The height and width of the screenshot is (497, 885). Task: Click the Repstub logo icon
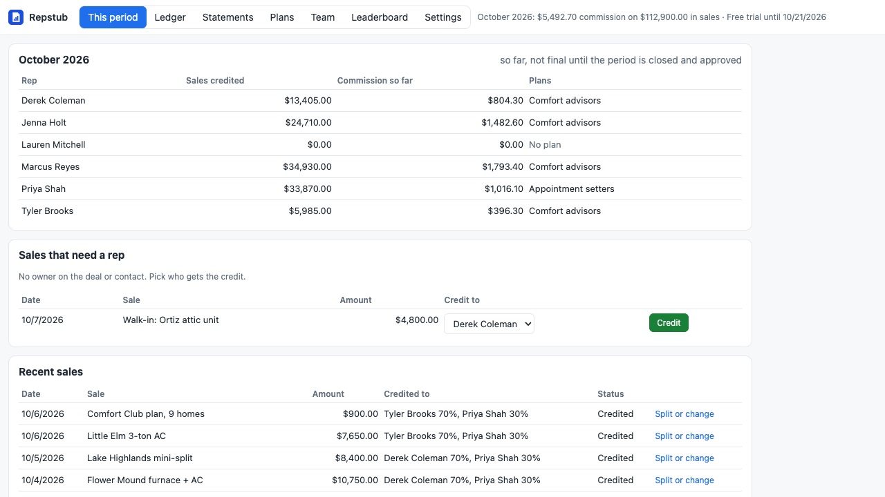pyautogui.click(x=16, y=17)
